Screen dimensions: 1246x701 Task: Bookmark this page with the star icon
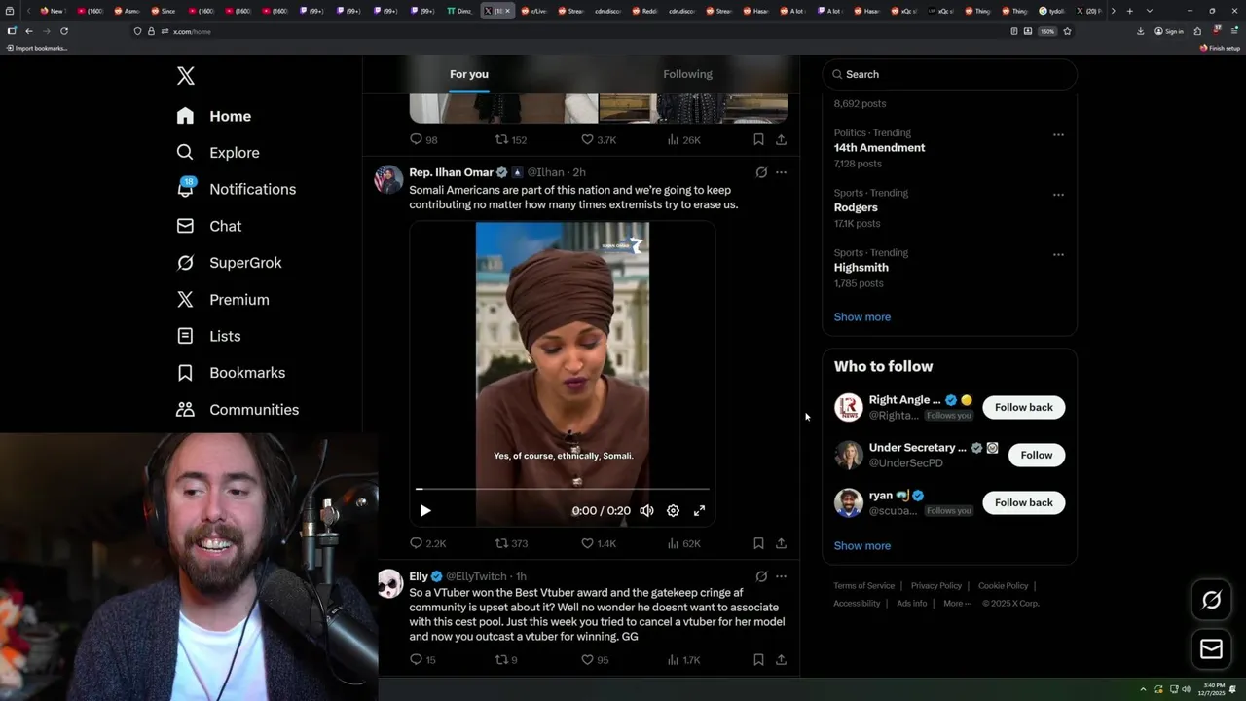click(x=1067, y=31)
